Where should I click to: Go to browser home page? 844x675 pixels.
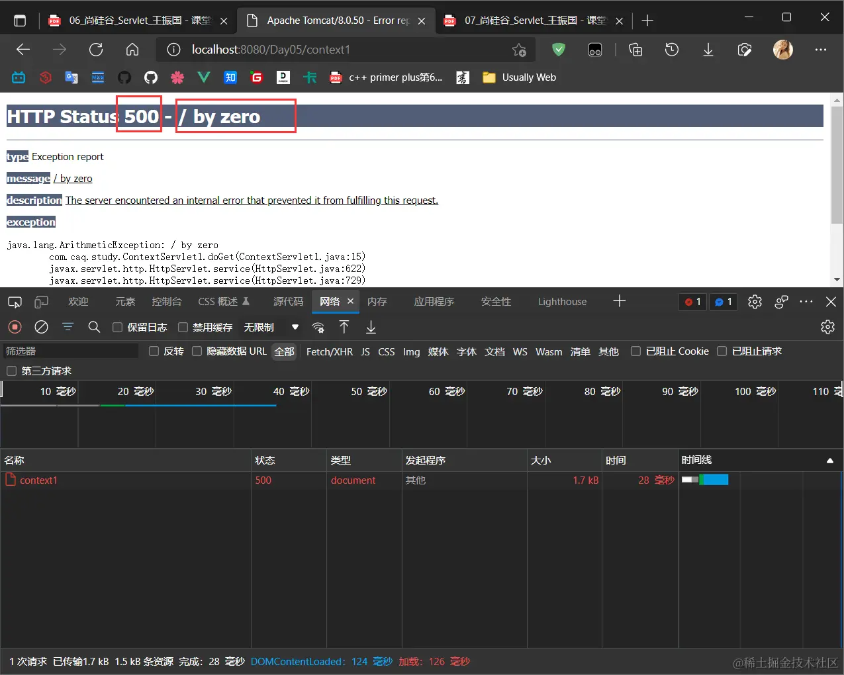(x=132, y=50)
